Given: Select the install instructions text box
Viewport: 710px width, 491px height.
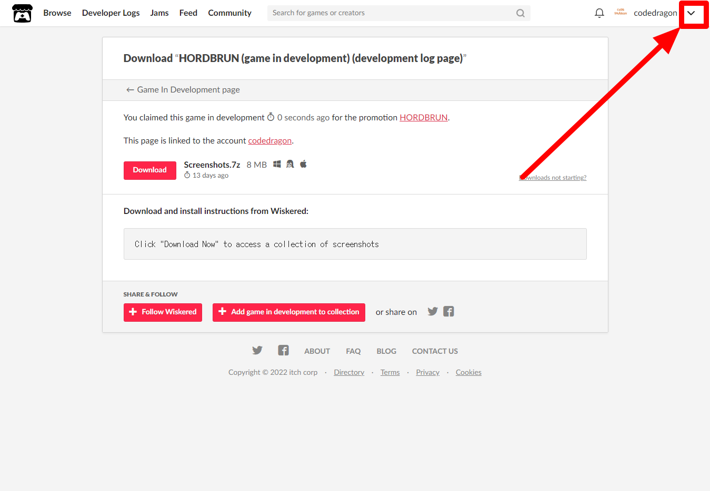Looking at the screenshot, I should point(355,244).
